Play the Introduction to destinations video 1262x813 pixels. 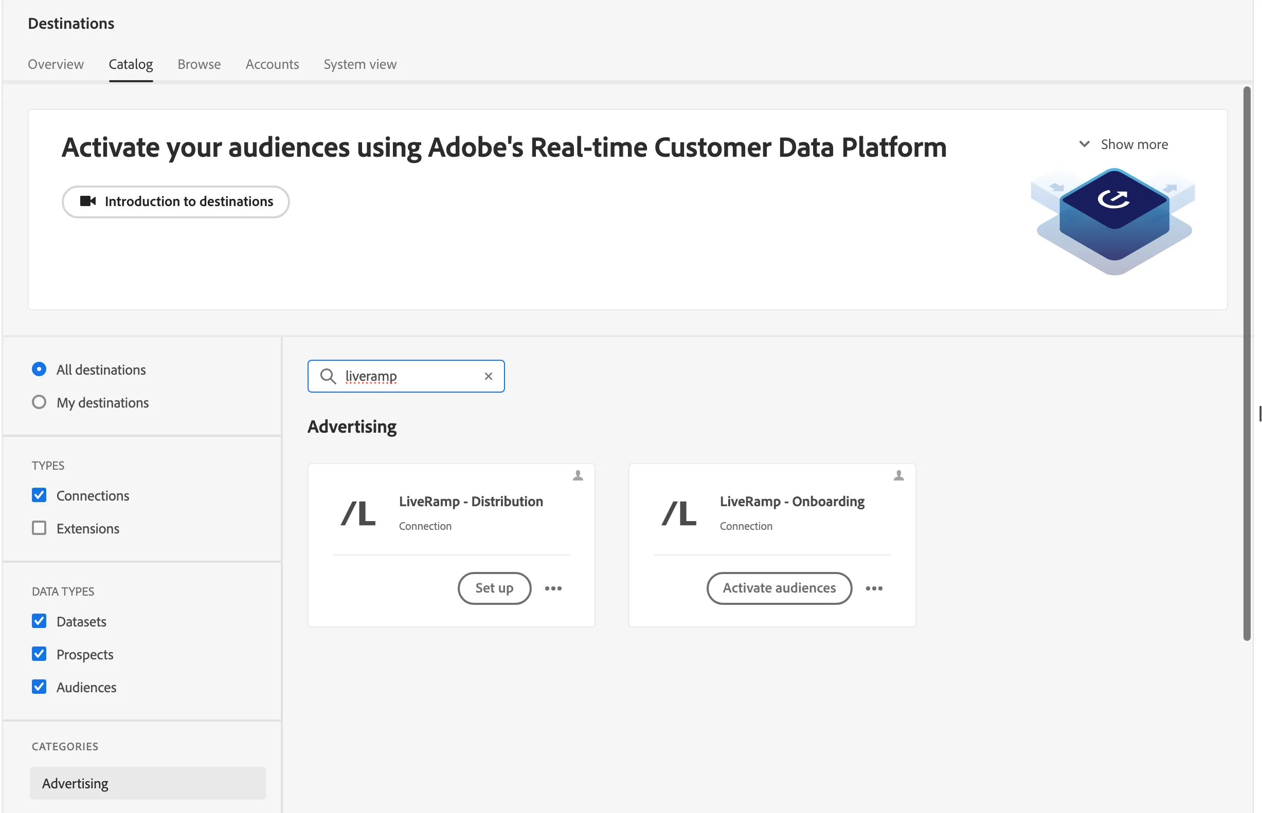[x=175, y=201]
